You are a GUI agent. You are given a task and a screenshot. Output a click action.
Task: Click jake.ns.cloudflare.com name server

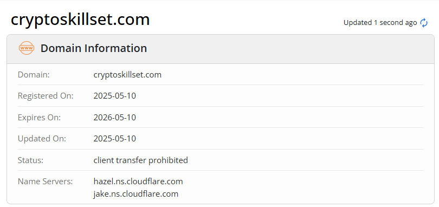[136, 194]
